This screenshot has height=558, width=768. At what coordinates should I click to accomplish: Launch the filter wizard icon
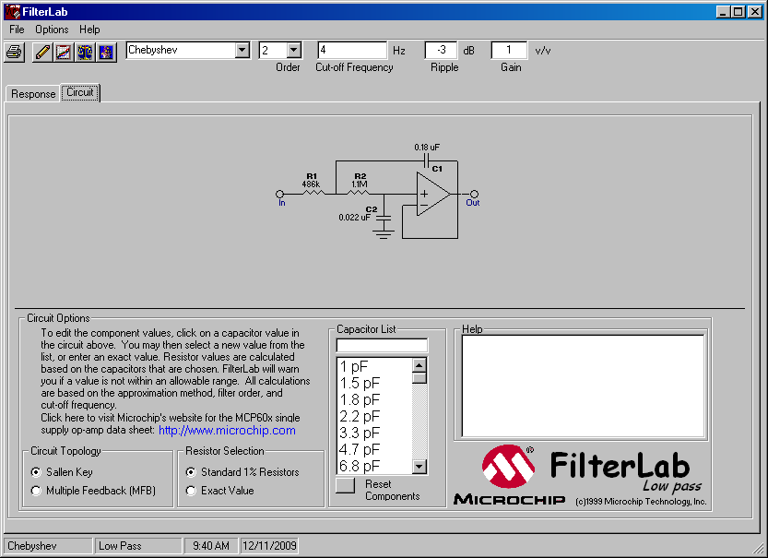point(106,52)
